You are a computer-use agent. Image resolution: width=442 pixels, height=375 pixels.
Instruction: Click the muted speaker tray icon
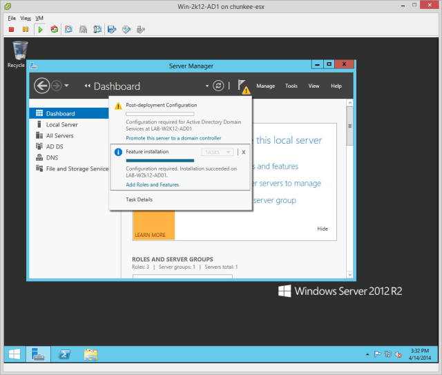pos(398,354)
